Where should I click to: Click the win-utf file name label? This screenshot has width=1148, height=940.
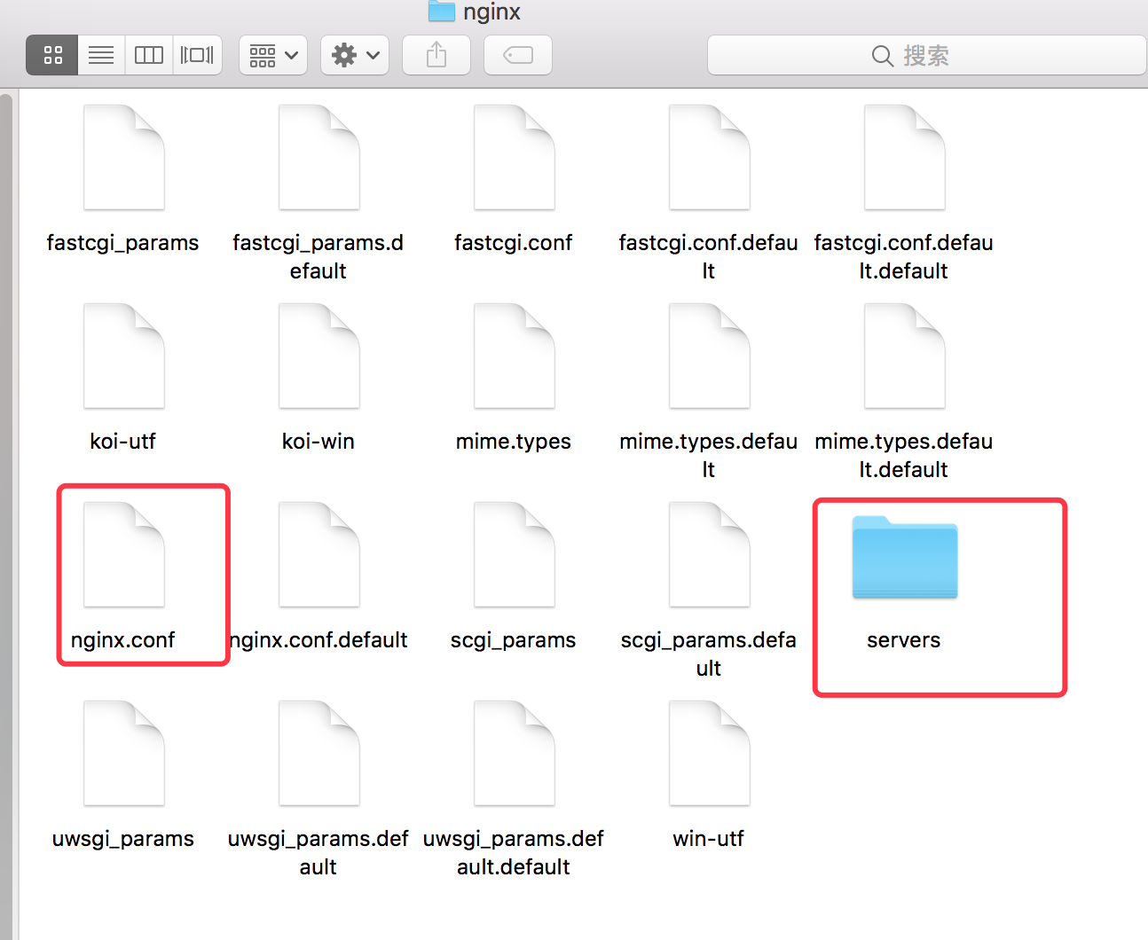tap(708, 839)
